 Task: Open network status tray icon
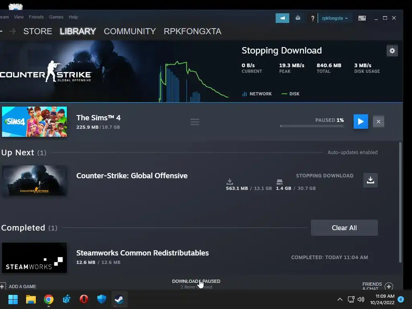351,299
